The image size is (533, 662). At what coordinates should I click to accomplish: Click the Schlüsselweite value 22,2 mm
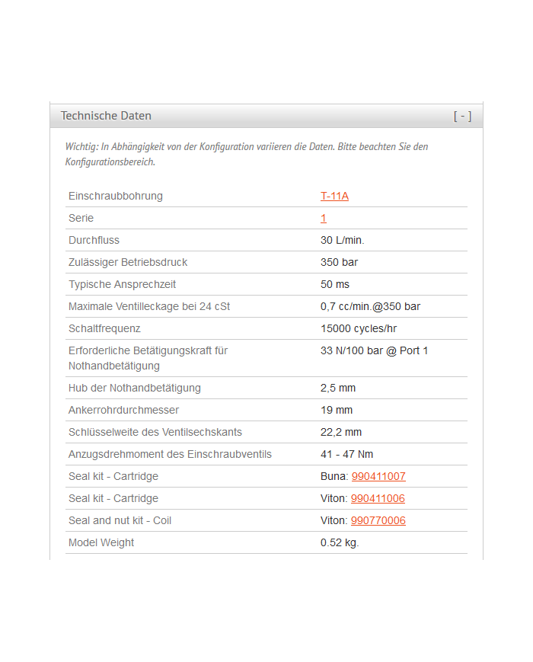pos(341,432)
